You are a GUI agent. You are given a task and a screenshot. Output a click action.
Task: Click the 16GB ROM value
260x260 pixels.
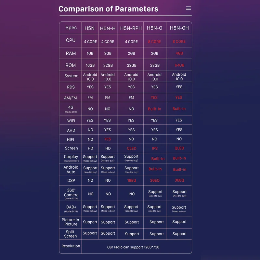[x=90, y=65]
